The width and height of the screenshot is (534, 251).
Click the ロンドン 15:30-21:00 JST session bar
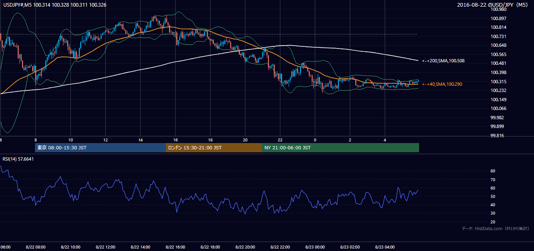[214, 148]
